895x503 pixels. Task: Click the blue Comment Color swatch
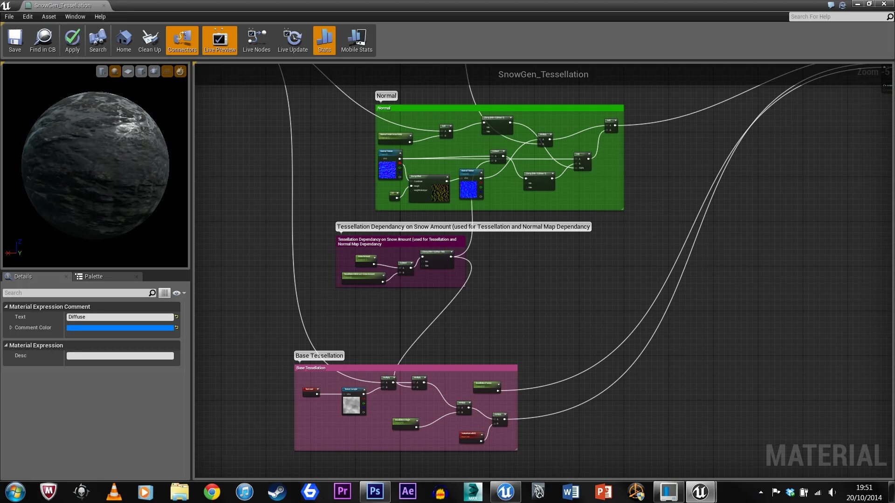tap(120, 328)
